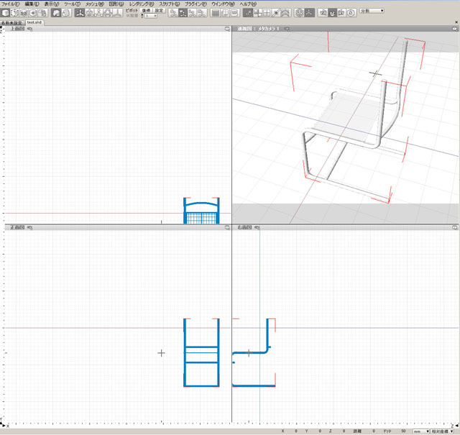Switch to the 名称未設定 document tab

point(11,22)
